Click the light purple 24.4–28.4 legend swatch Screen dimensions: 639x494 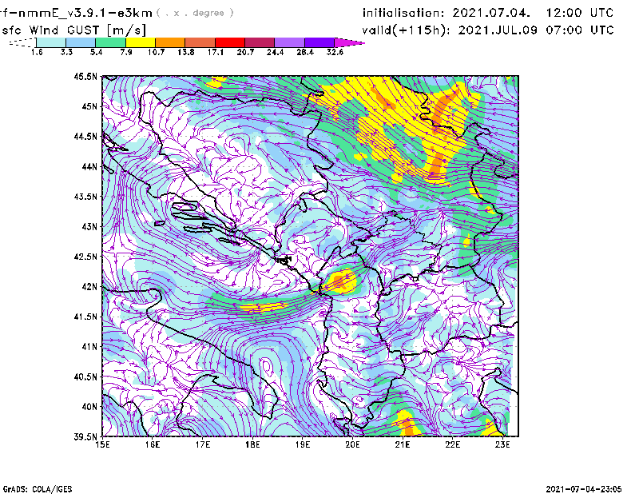pos(289,42)
